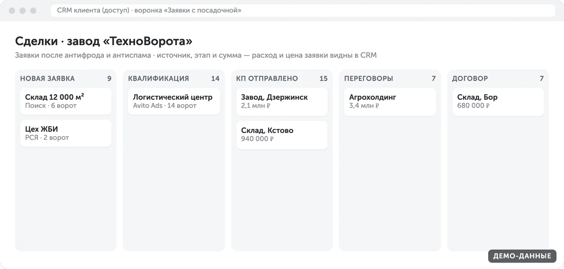Image resolution: width=564 pixels, height=269 pixels.
Task: Open the «Агрохолдинг» deal card
Action: (x=390, y=102)
